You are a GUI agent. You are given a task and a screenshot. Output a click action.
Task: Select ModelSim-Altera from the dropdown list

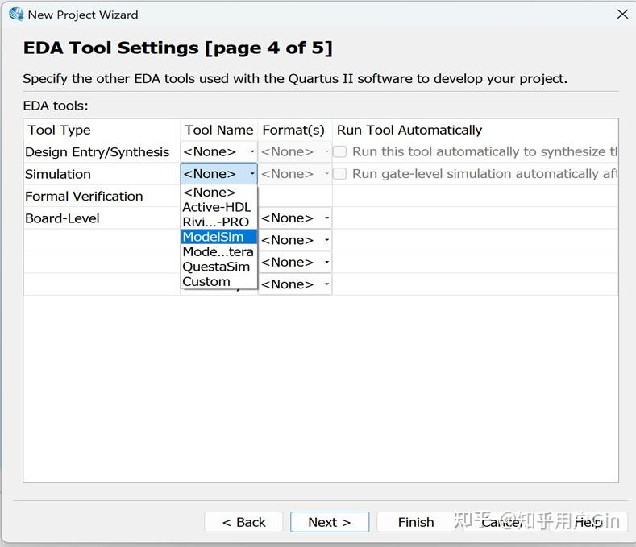[x=218, y=252]
